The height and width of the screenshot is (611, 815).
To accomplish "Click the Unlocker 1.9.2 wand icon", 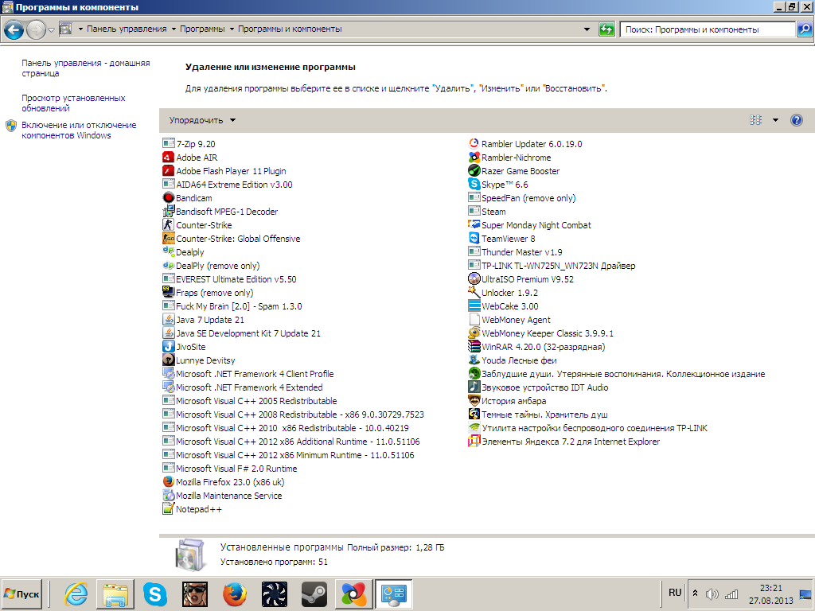I will tap(474, 293).
